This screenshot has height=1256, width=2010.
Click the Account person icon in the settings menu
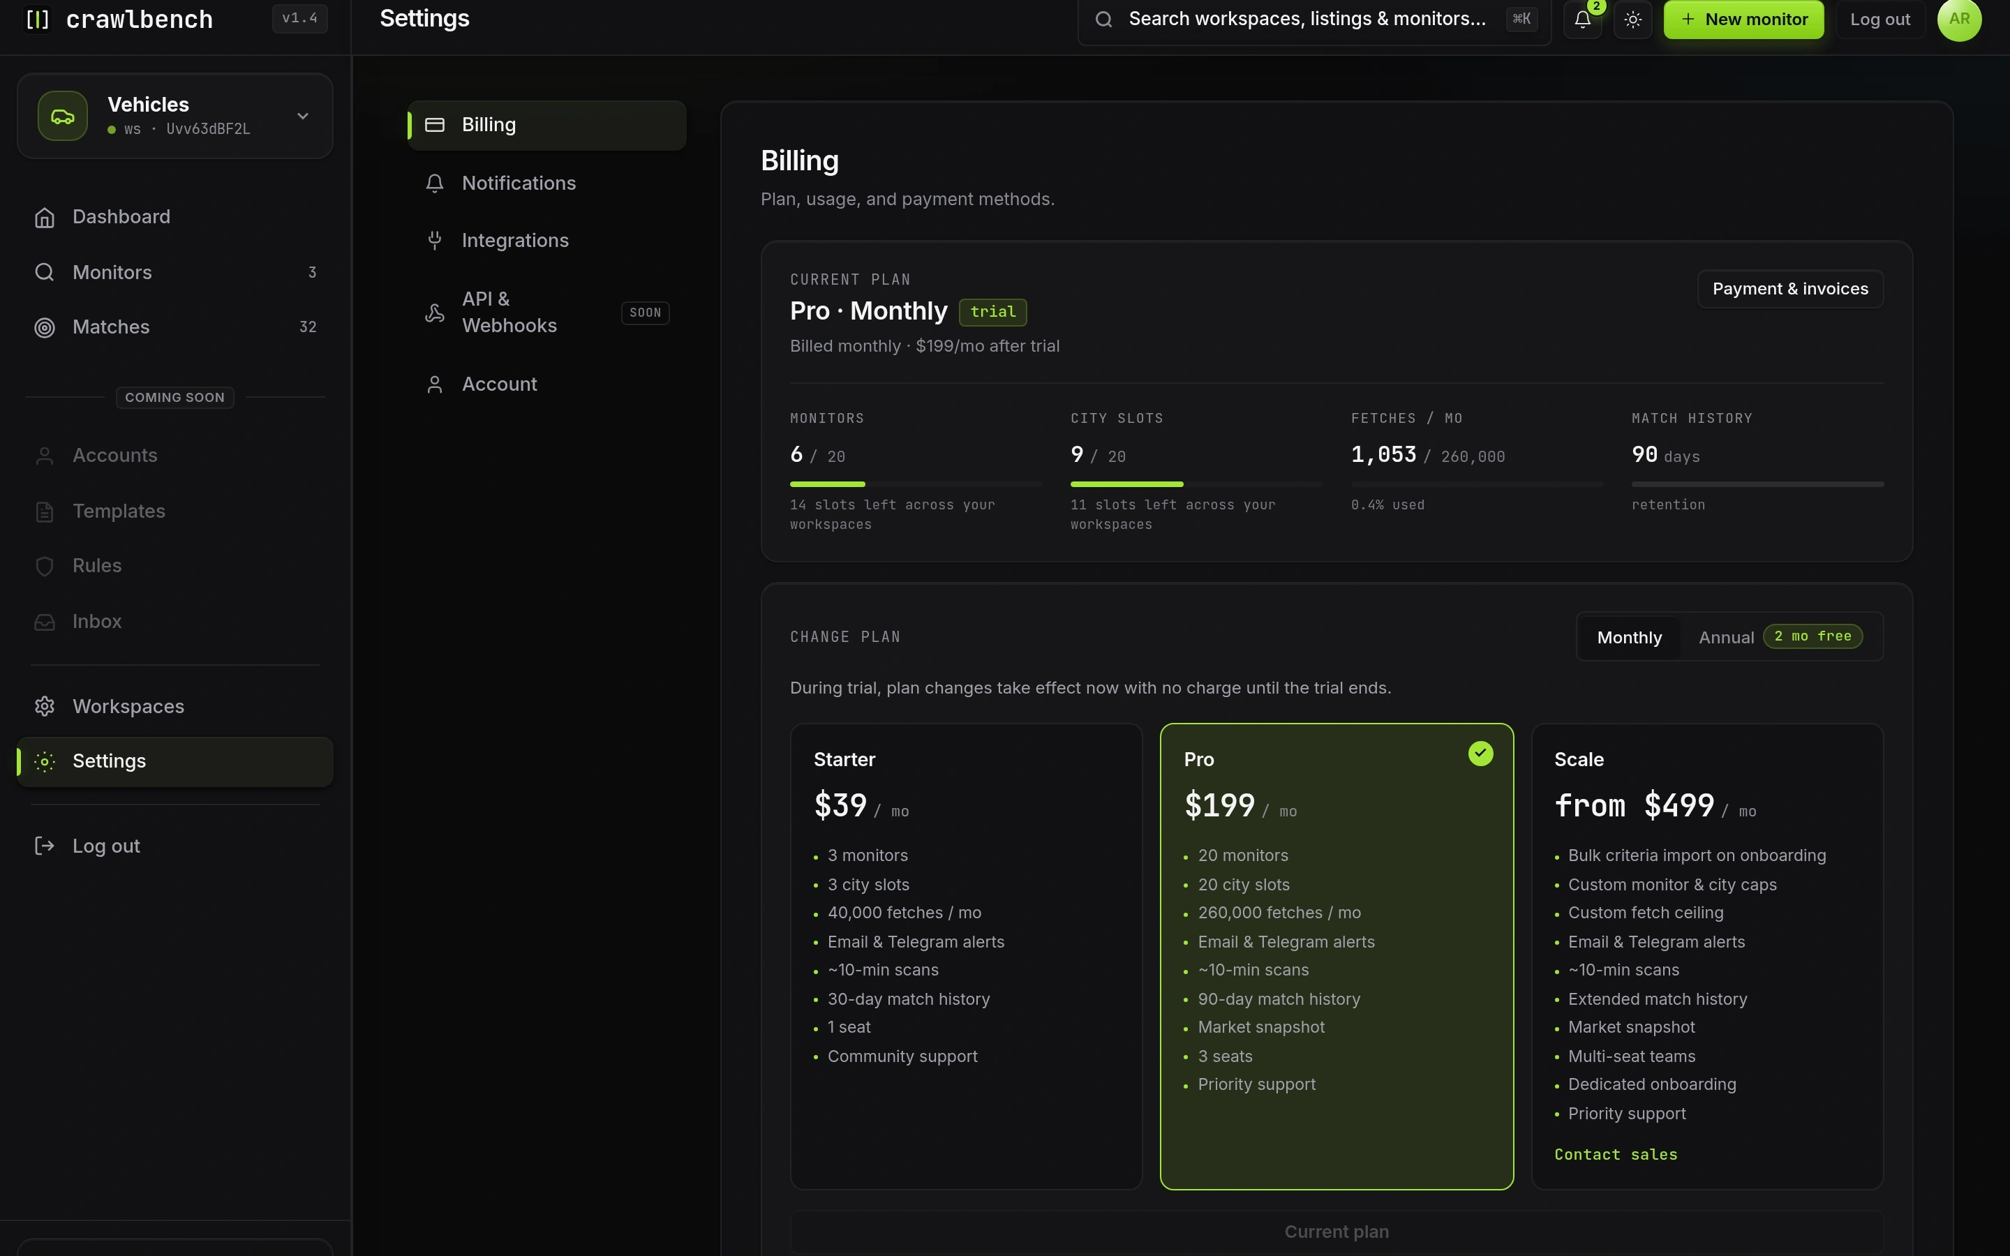tap(434, 384)
